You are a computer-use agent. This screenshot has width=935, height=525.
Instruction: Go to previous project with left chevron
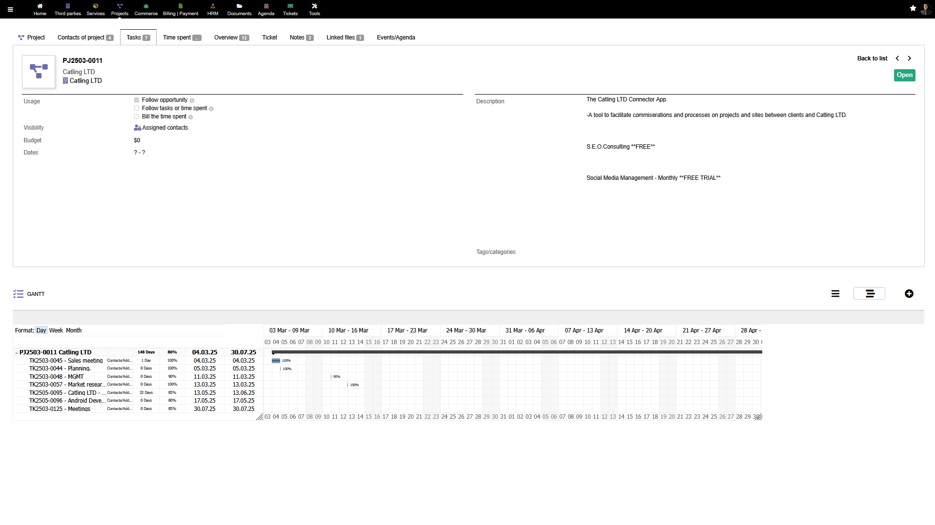897,58
